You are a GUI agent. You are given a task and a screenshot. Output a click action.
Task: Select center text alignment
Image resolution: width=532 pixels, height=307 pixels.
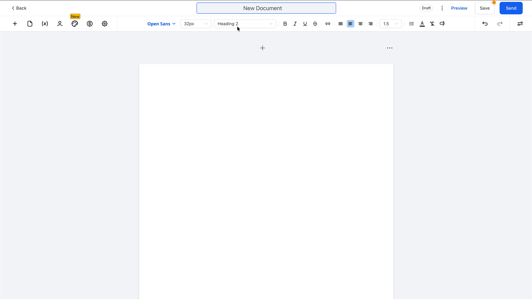point(360,24)
